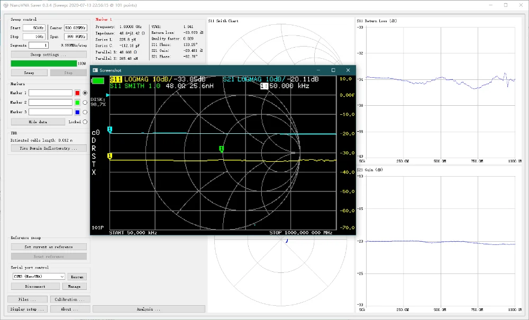The height and width of the screenshot is (320, 529).
Task: Click the Screenshot window title icon
Action: coord(95,70)
